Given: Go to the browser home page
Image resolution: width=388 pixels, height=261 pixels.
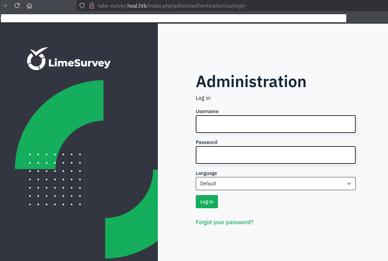Looking at the screenshot, I should point(30,6).
